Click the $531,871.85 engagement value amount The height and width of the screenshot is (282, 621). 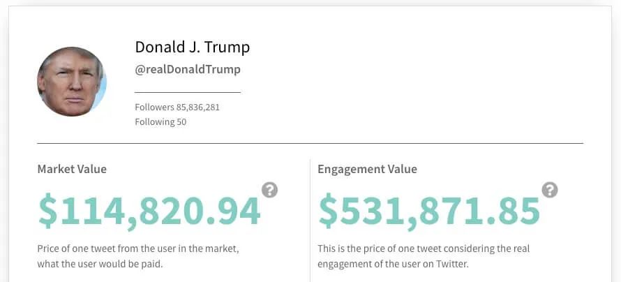429,211
